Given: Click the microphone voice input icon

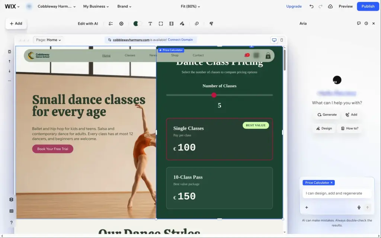Looking at the screenshot, I should 359,208.
